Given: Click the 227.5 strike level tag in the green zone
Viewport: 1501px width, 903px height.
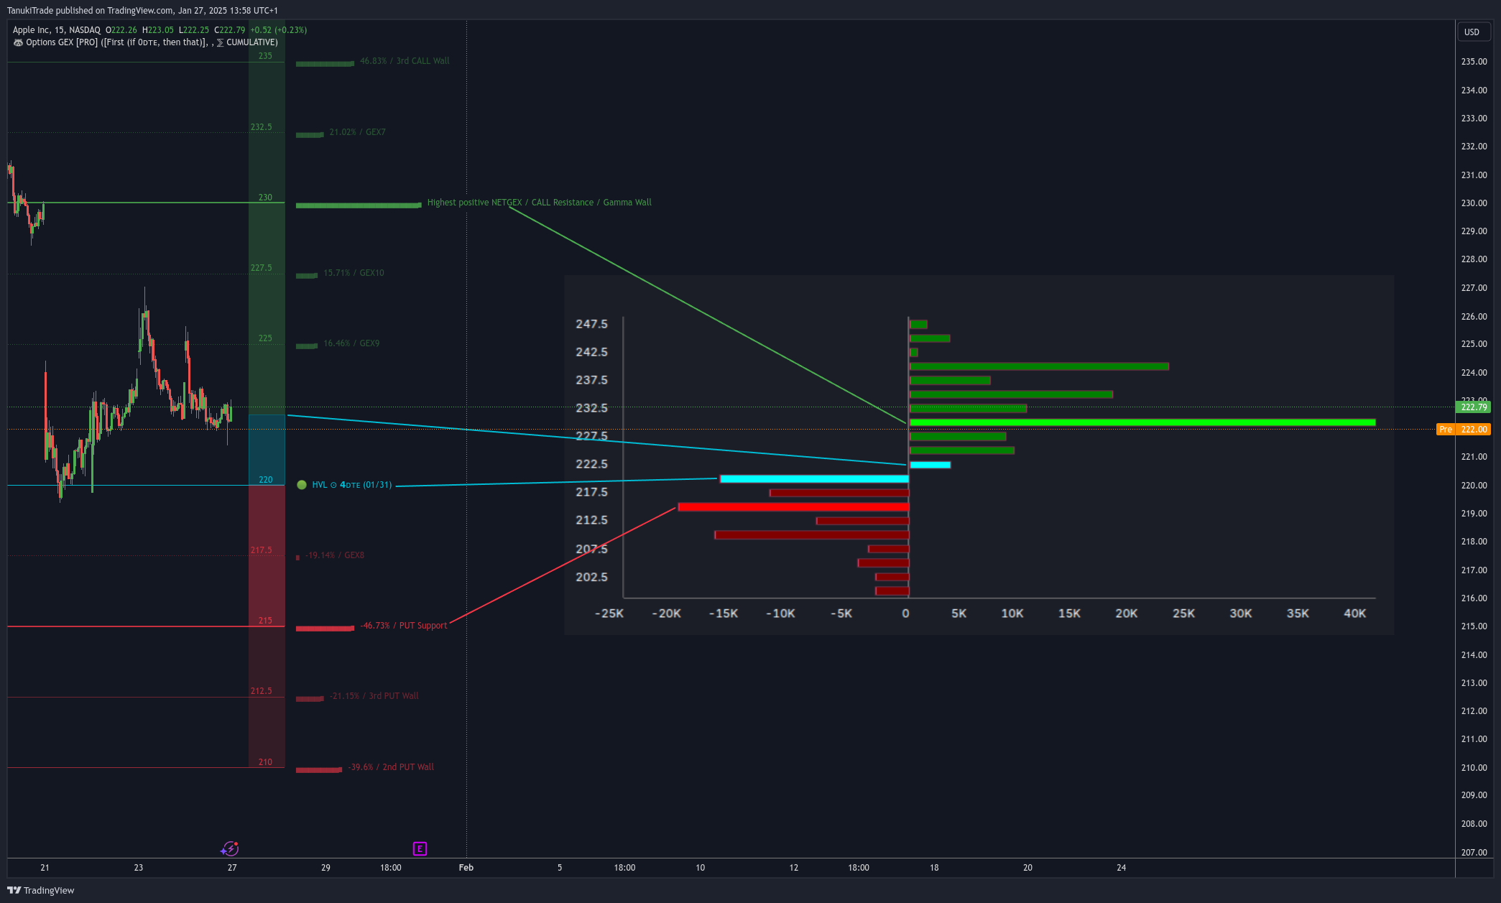Looking at the screenshot, I should point(261,268).
